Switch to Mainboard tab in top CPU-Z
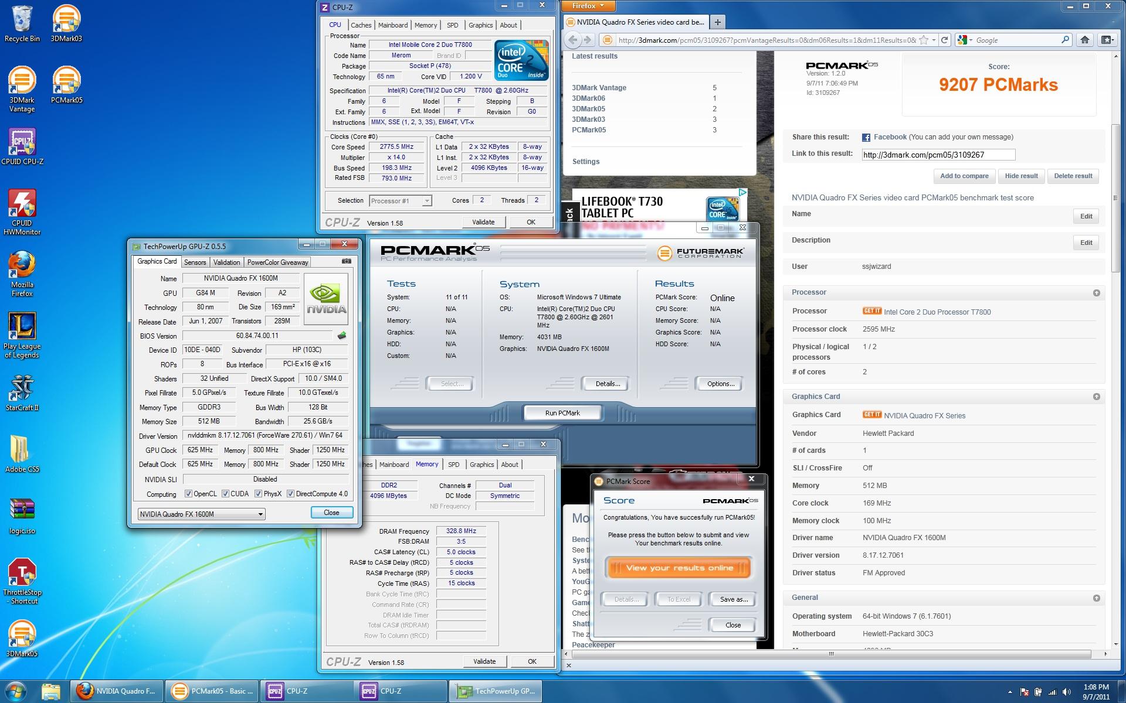The image size is (1126, 703). tap(392, 25)
